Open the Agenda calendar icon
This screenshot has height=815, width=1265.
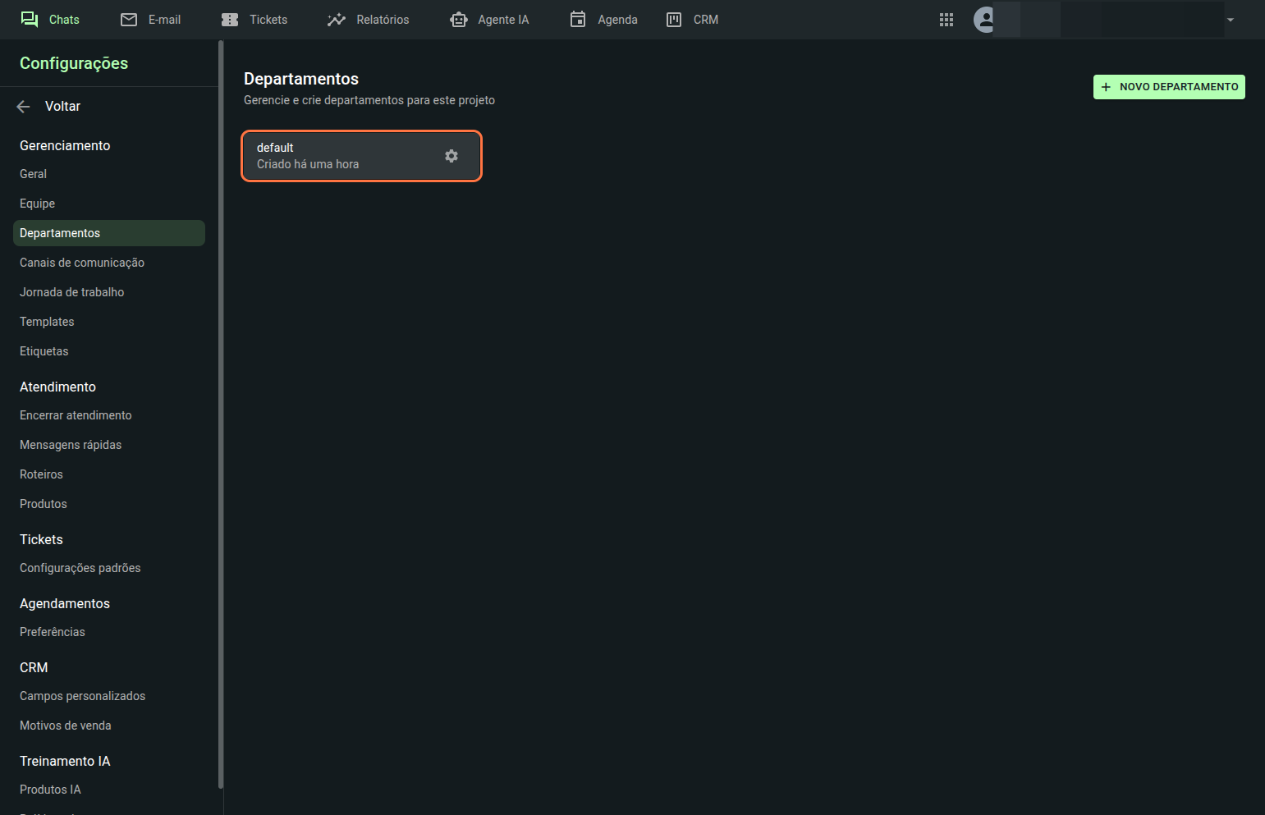pos(578,20)
